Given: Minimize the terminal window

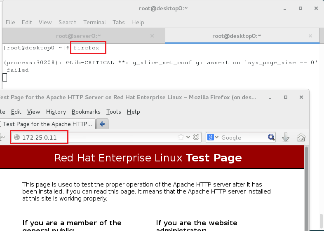Looking at the screenshot, I should [x=285, y=9].
